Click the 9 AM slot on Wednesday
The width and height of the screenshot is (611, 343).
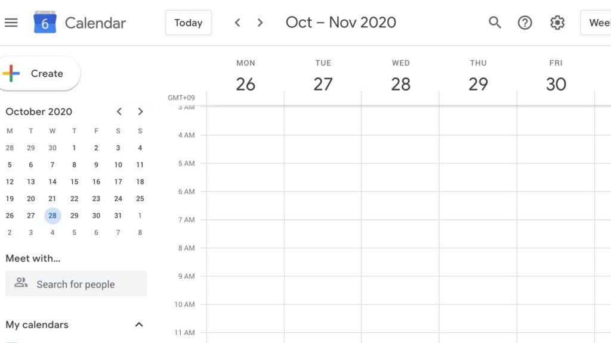(400, 290)
